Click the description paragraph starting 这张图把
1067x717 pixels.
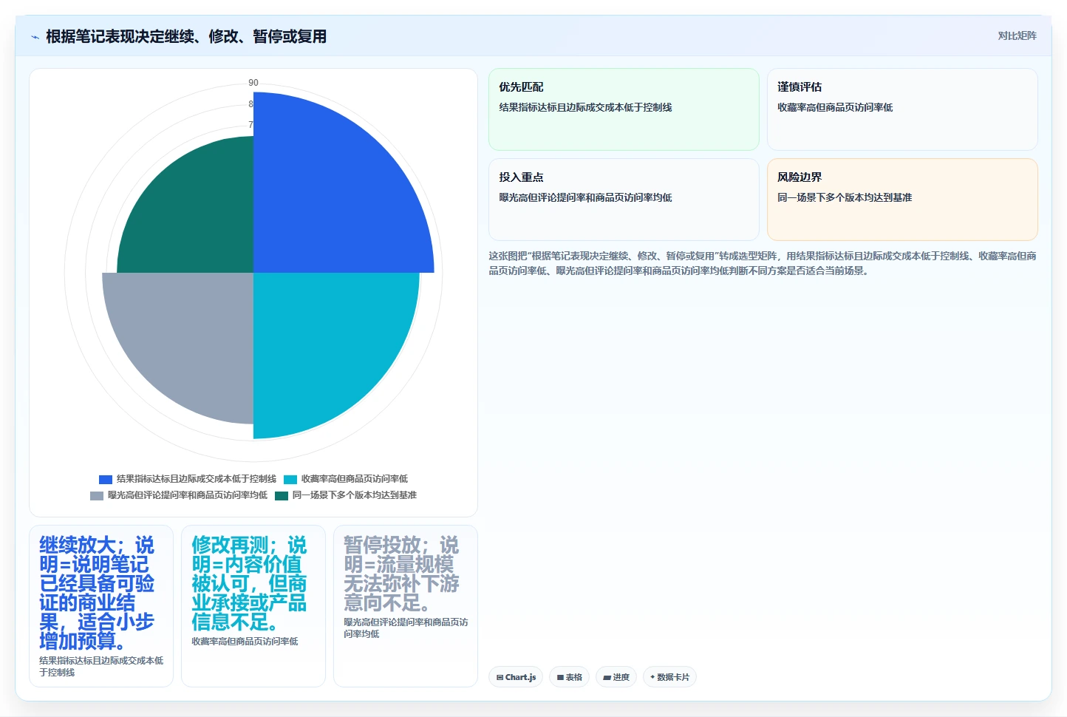[763, 263]
